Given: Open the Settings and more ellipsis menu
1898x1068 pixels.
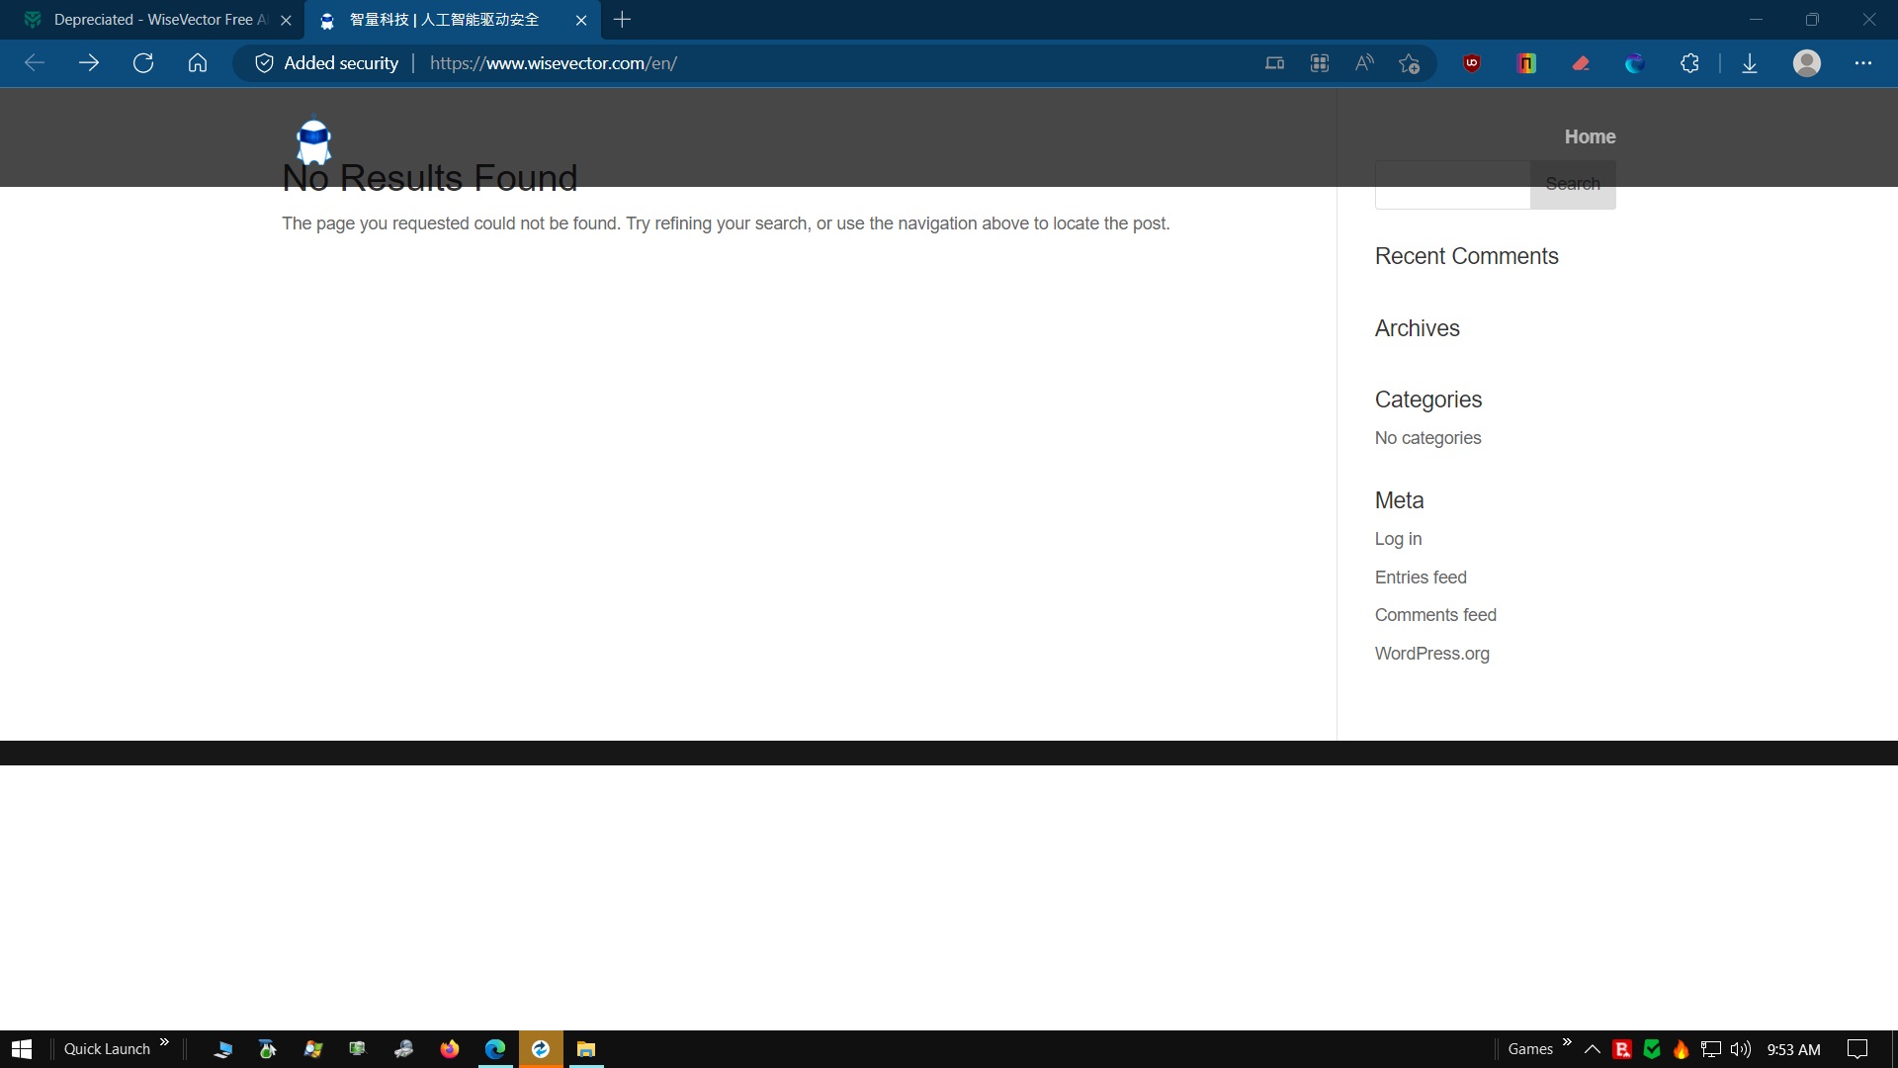Looking at the screenshot, I should tap(1863, 63).
